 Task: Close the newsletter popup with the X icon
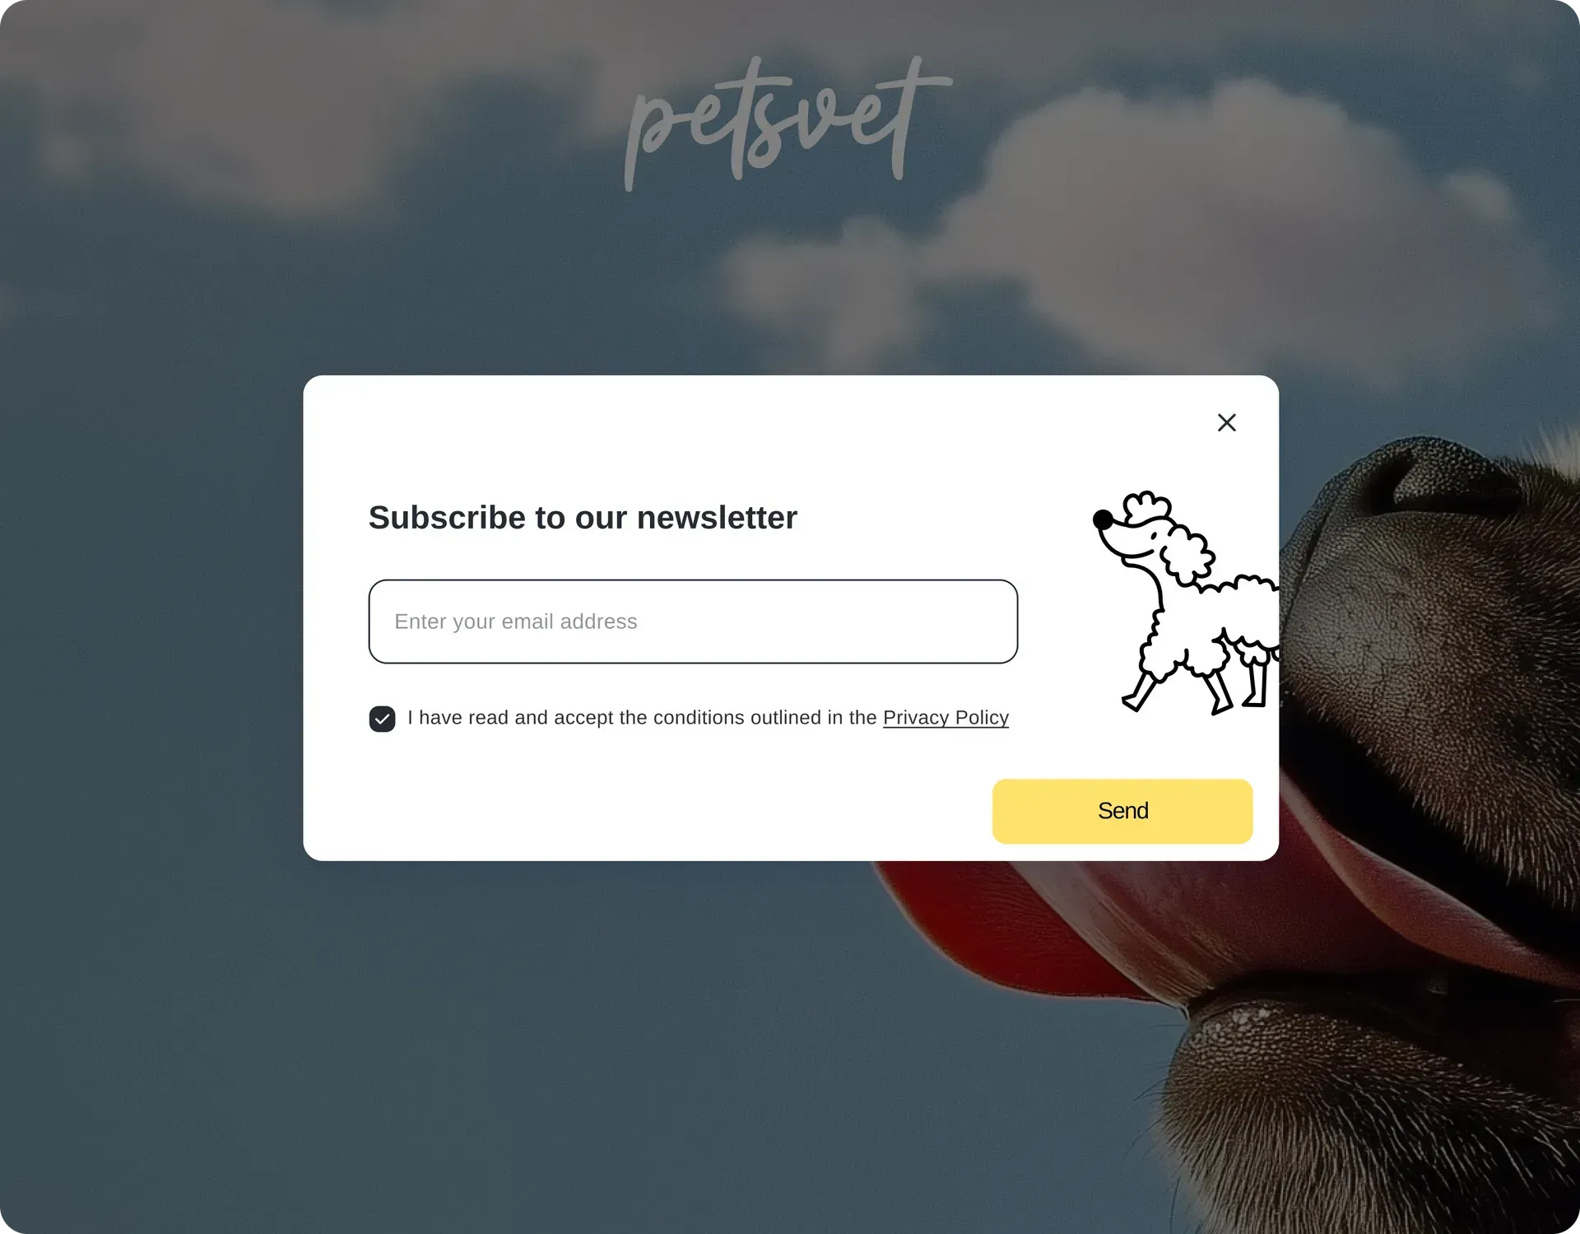click(x=1226, y=422)
